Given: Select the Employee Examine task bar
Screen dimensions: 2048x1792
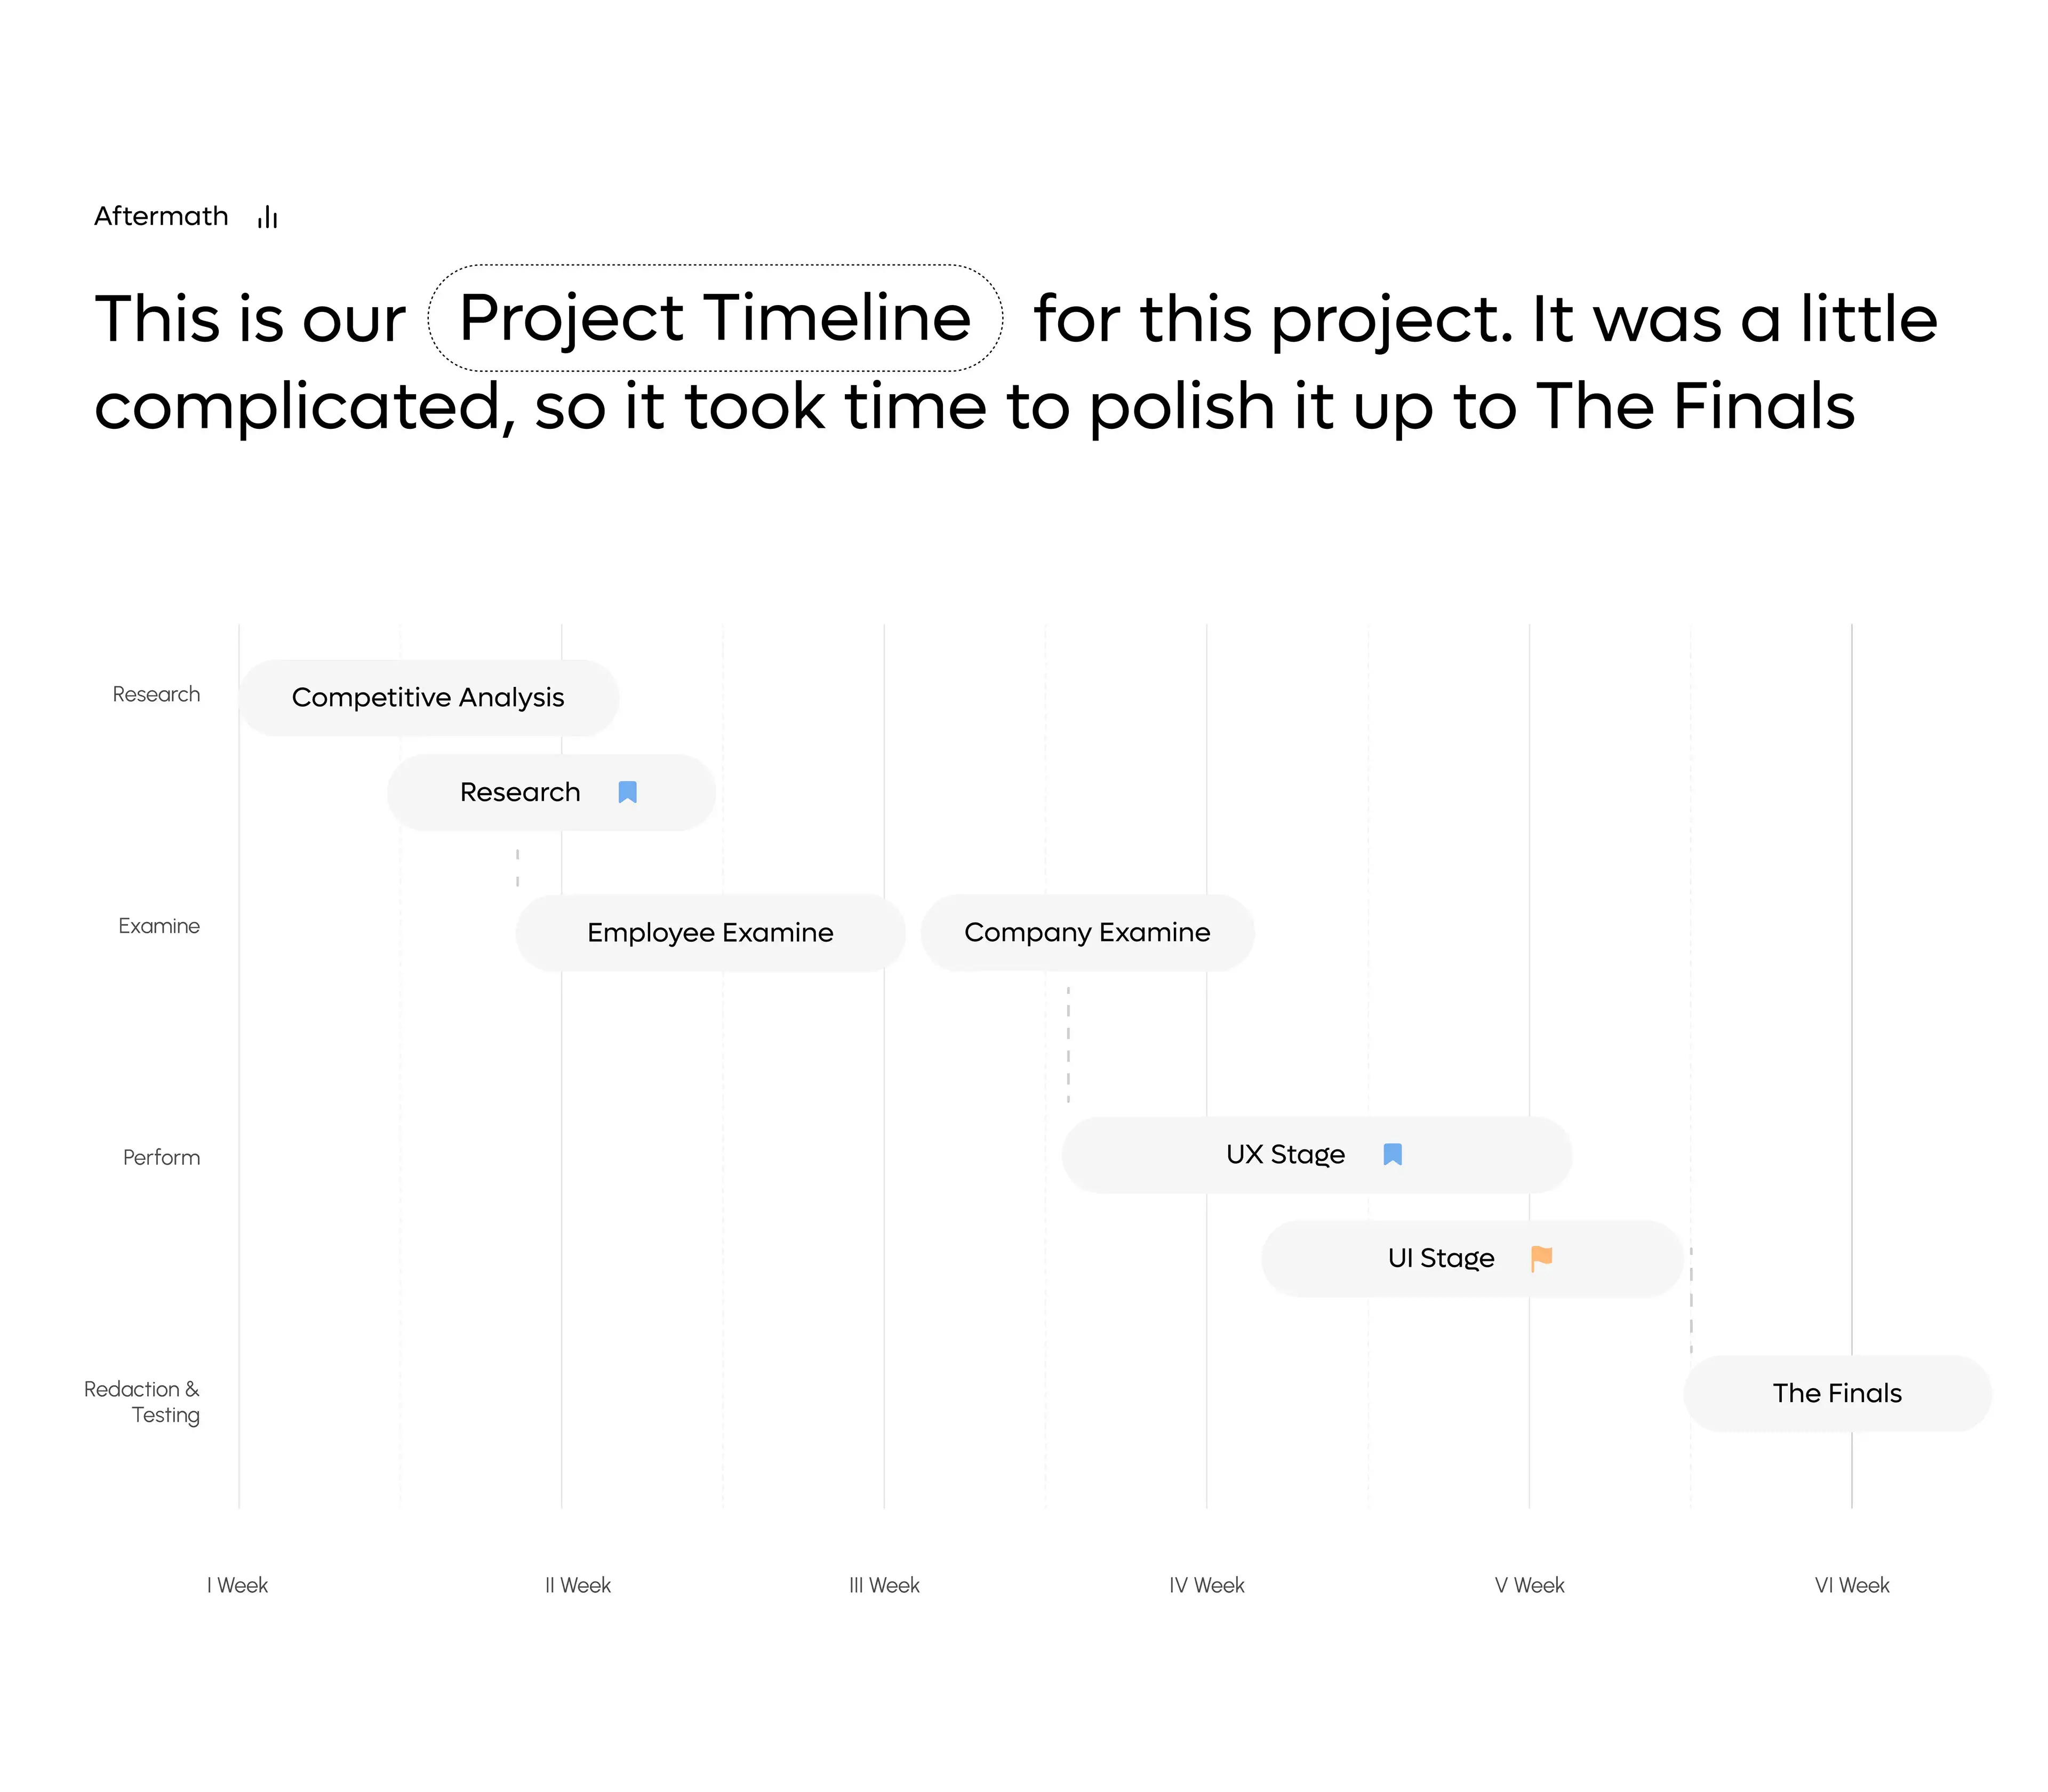Looking at the screenshot, I should pos(710,932).
